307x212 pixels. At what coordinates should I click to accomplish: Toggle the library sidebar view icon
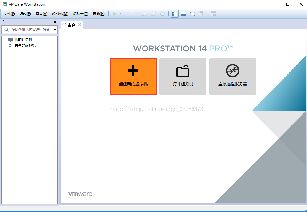point(175,14)
